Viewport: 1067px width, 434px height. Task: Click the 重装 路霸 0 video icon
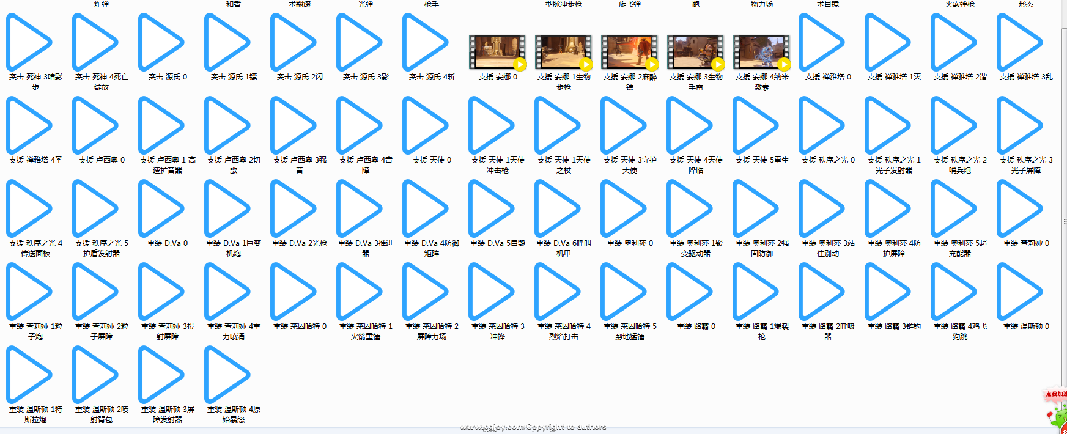(x=690, y=292)
